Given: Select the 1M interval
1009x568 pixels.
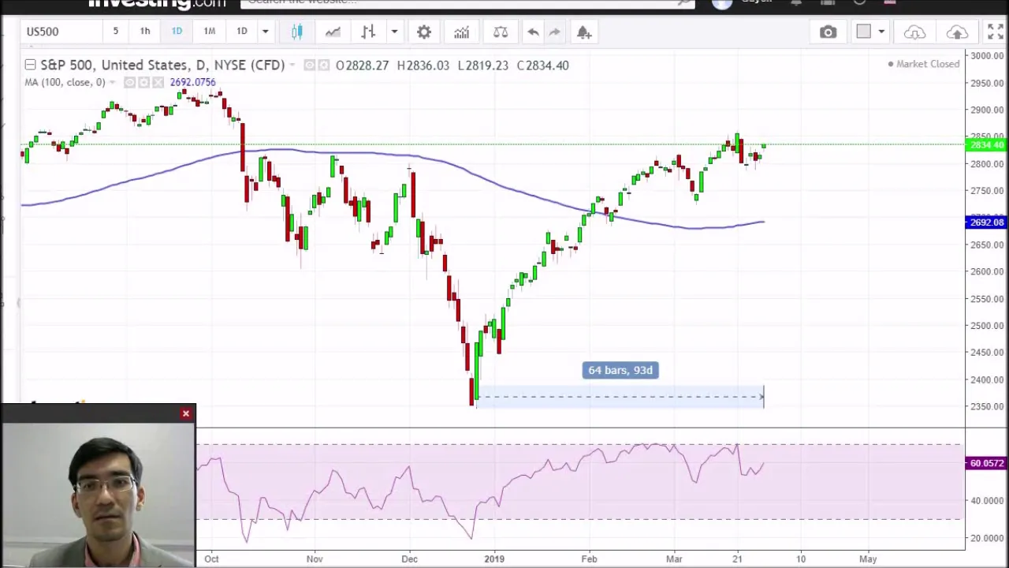Looking at the screenshot, I should click(210, 32).
